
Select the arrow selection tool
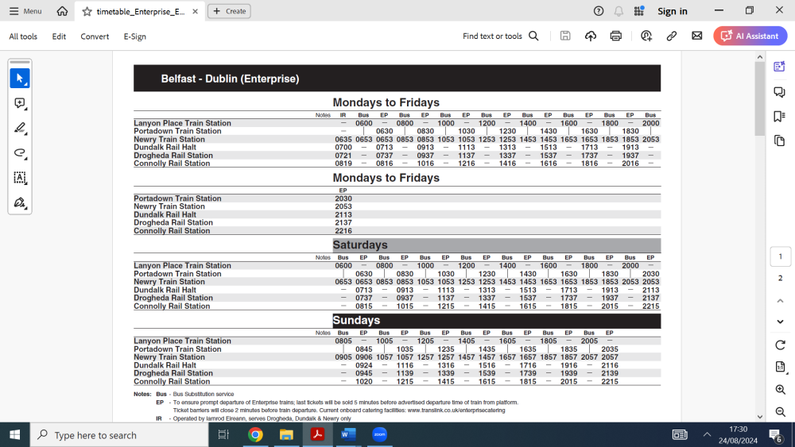tap(20, 79)
